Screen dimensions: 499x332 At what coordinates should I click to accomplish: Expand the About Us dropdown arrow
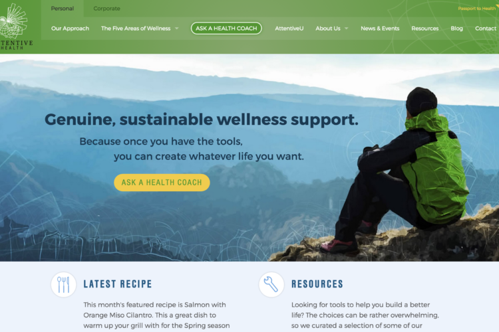[x=347, y=29]
